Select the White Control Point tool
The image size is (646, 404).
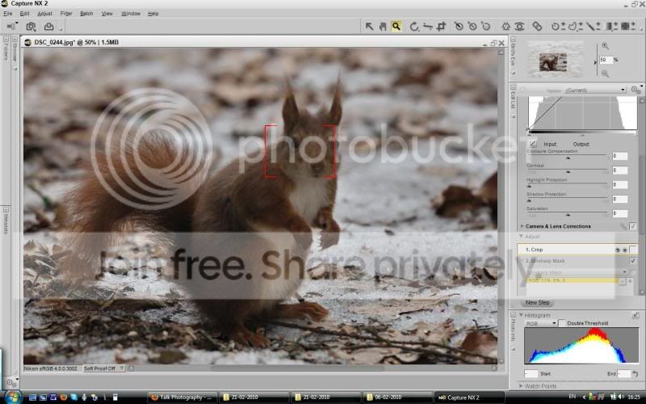486,27
